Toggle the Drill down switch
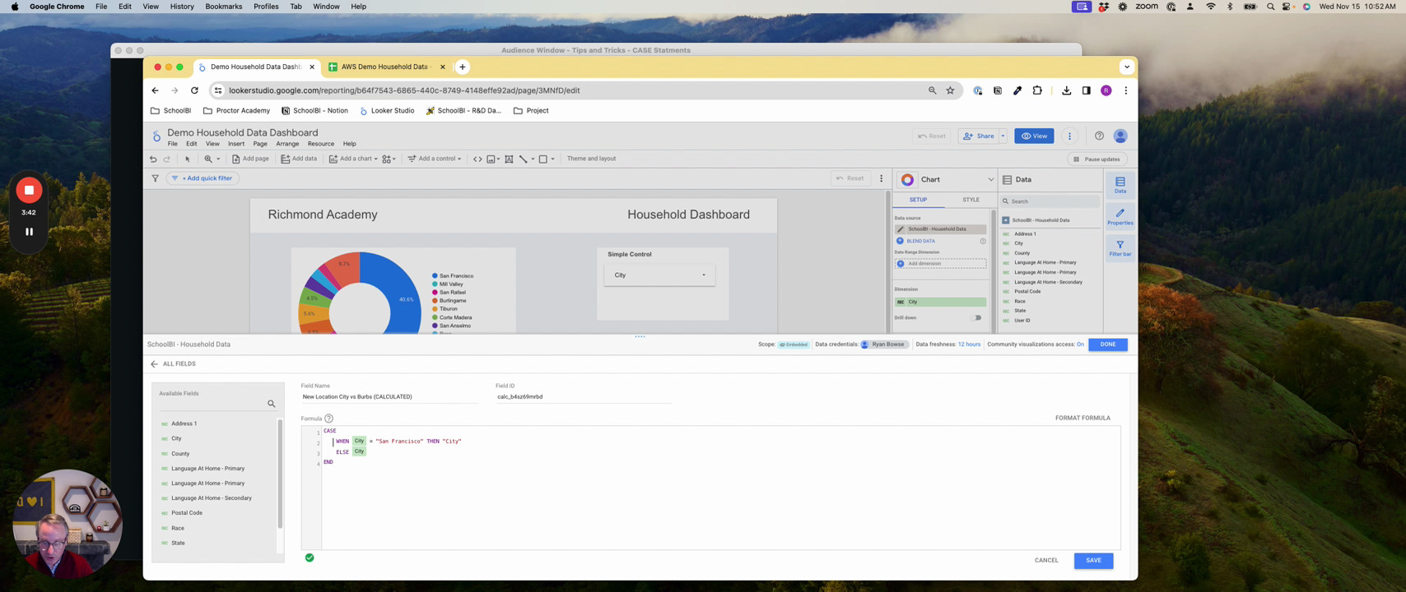The width and height of the screenshot is (1406, 592). coord(977,317)
